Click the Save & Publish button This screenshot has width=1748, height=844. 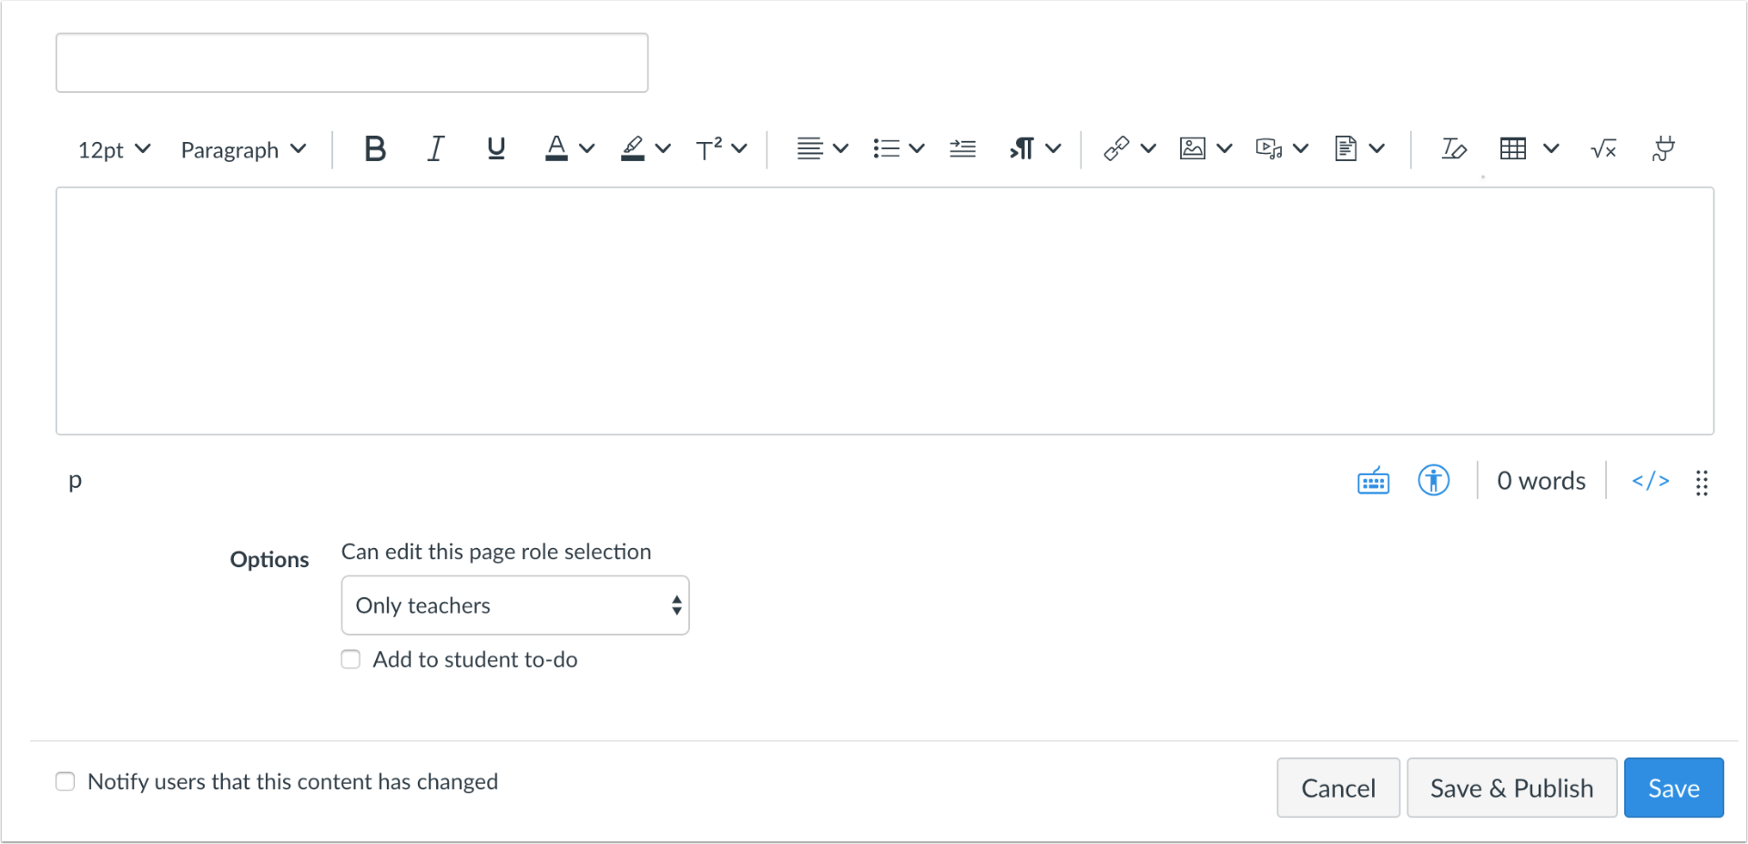coord(1511,788)
